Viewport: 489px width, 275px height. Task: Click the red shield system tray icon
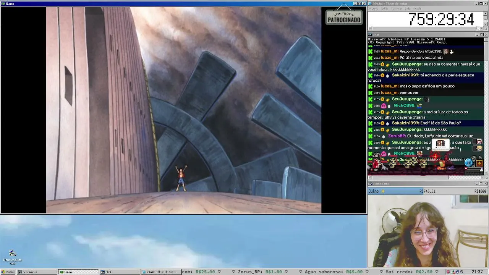tap(448, 272)
